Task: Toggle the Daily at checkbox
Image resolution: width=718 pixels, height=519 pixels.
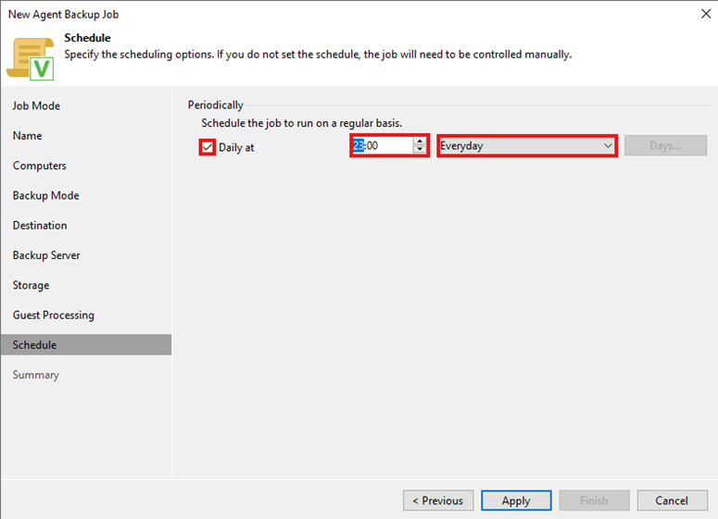Action: (208, 146)
